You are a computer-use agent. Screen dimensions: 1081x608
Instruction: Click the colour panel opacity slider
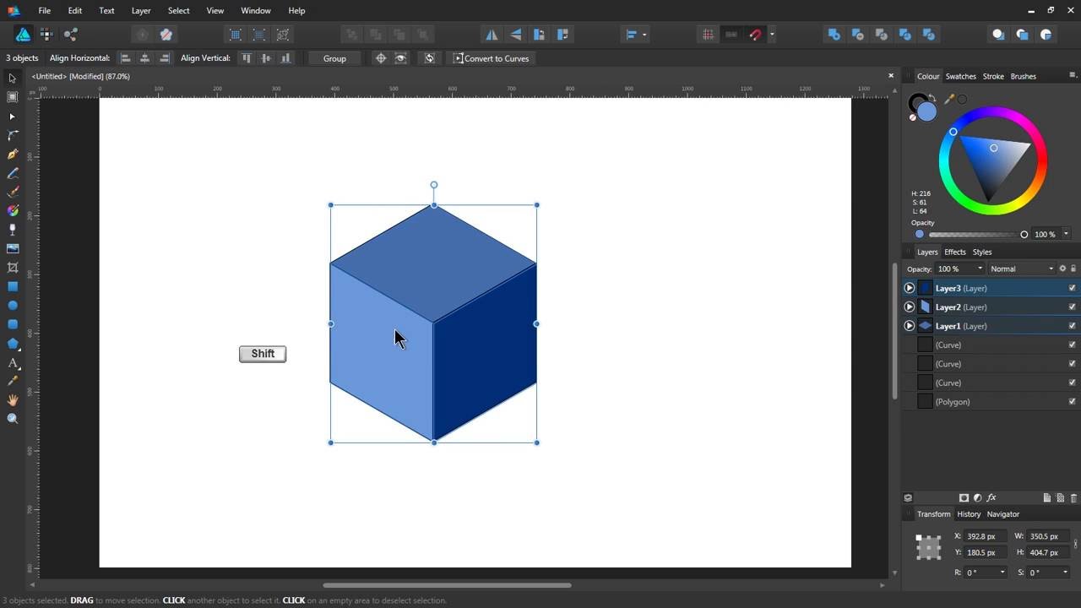point(971,235)
